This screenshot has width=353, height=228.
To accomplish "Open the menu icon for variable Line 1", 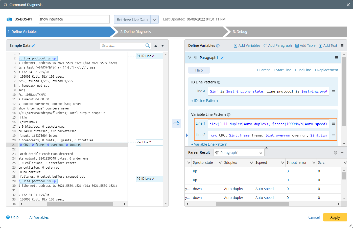I will [334, 124].
